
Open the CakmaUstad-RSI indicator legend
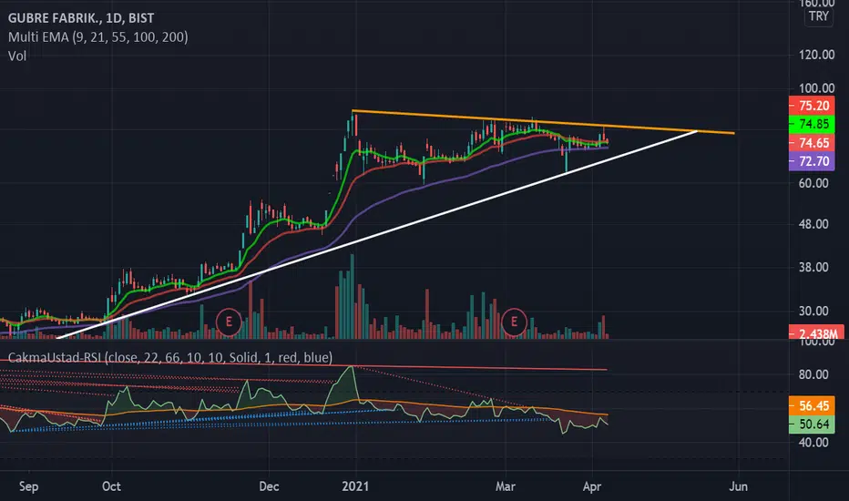(x=170, y=357)
